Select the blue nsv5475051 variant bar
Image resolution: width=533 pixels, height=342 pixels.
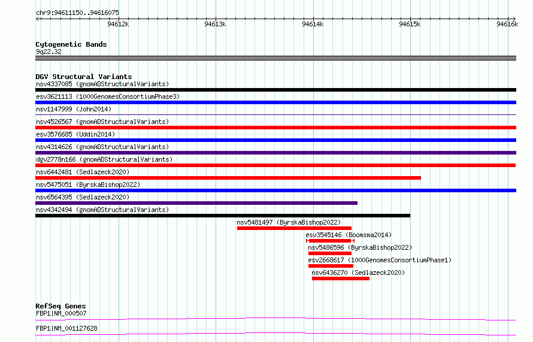pos(275,190)
